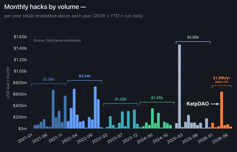Click the tallest 2025 bar near $1.40b
This screenshot has width=237, height=152.
[x=179, y=87]
